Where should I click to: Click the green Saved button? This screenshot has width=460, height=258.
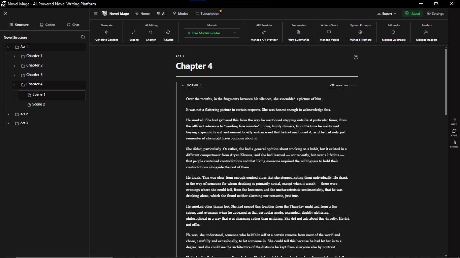click(x=413, y=13)
